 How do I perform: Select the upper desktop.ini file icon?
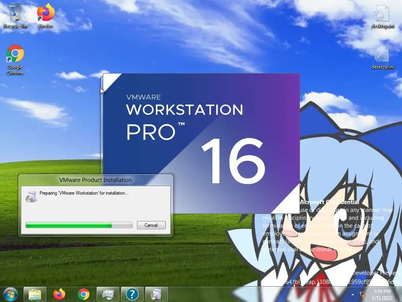[x=383, y=17]
